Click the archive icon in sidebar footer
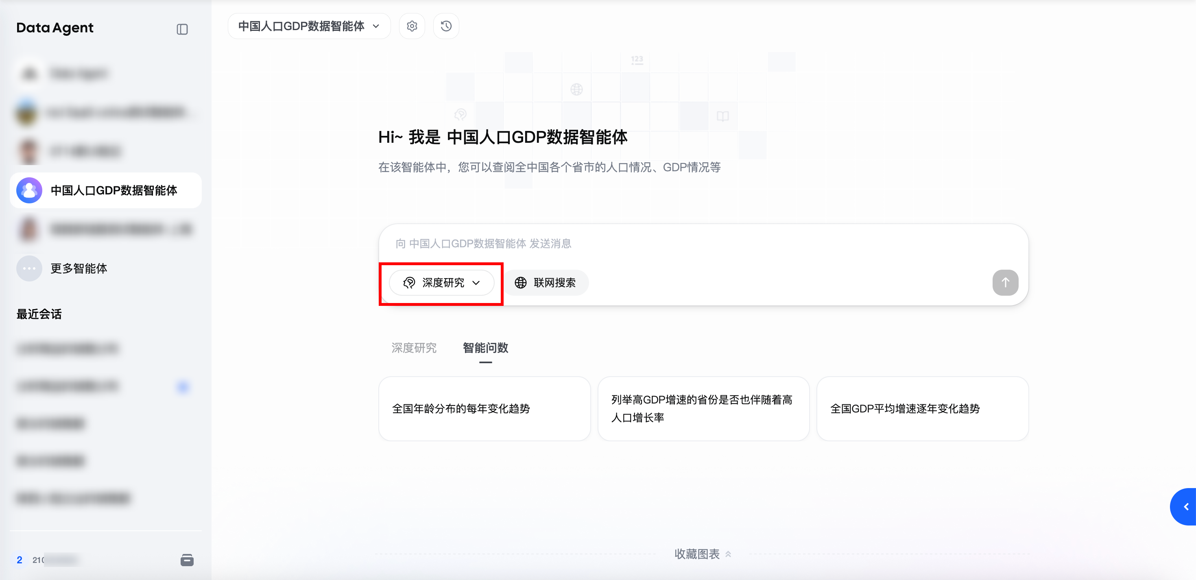1196x580 pixels. pos(187,560)
